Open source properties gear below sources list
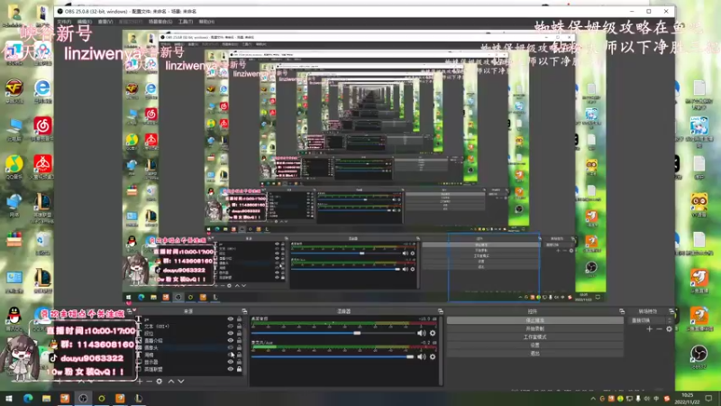 click(160, 381)
